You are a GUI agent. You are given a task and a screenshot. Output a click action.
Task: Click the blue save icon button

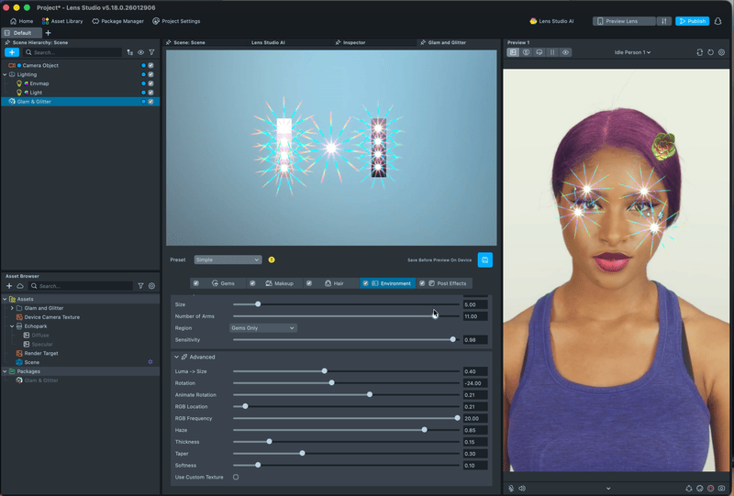tap(484, 259)
